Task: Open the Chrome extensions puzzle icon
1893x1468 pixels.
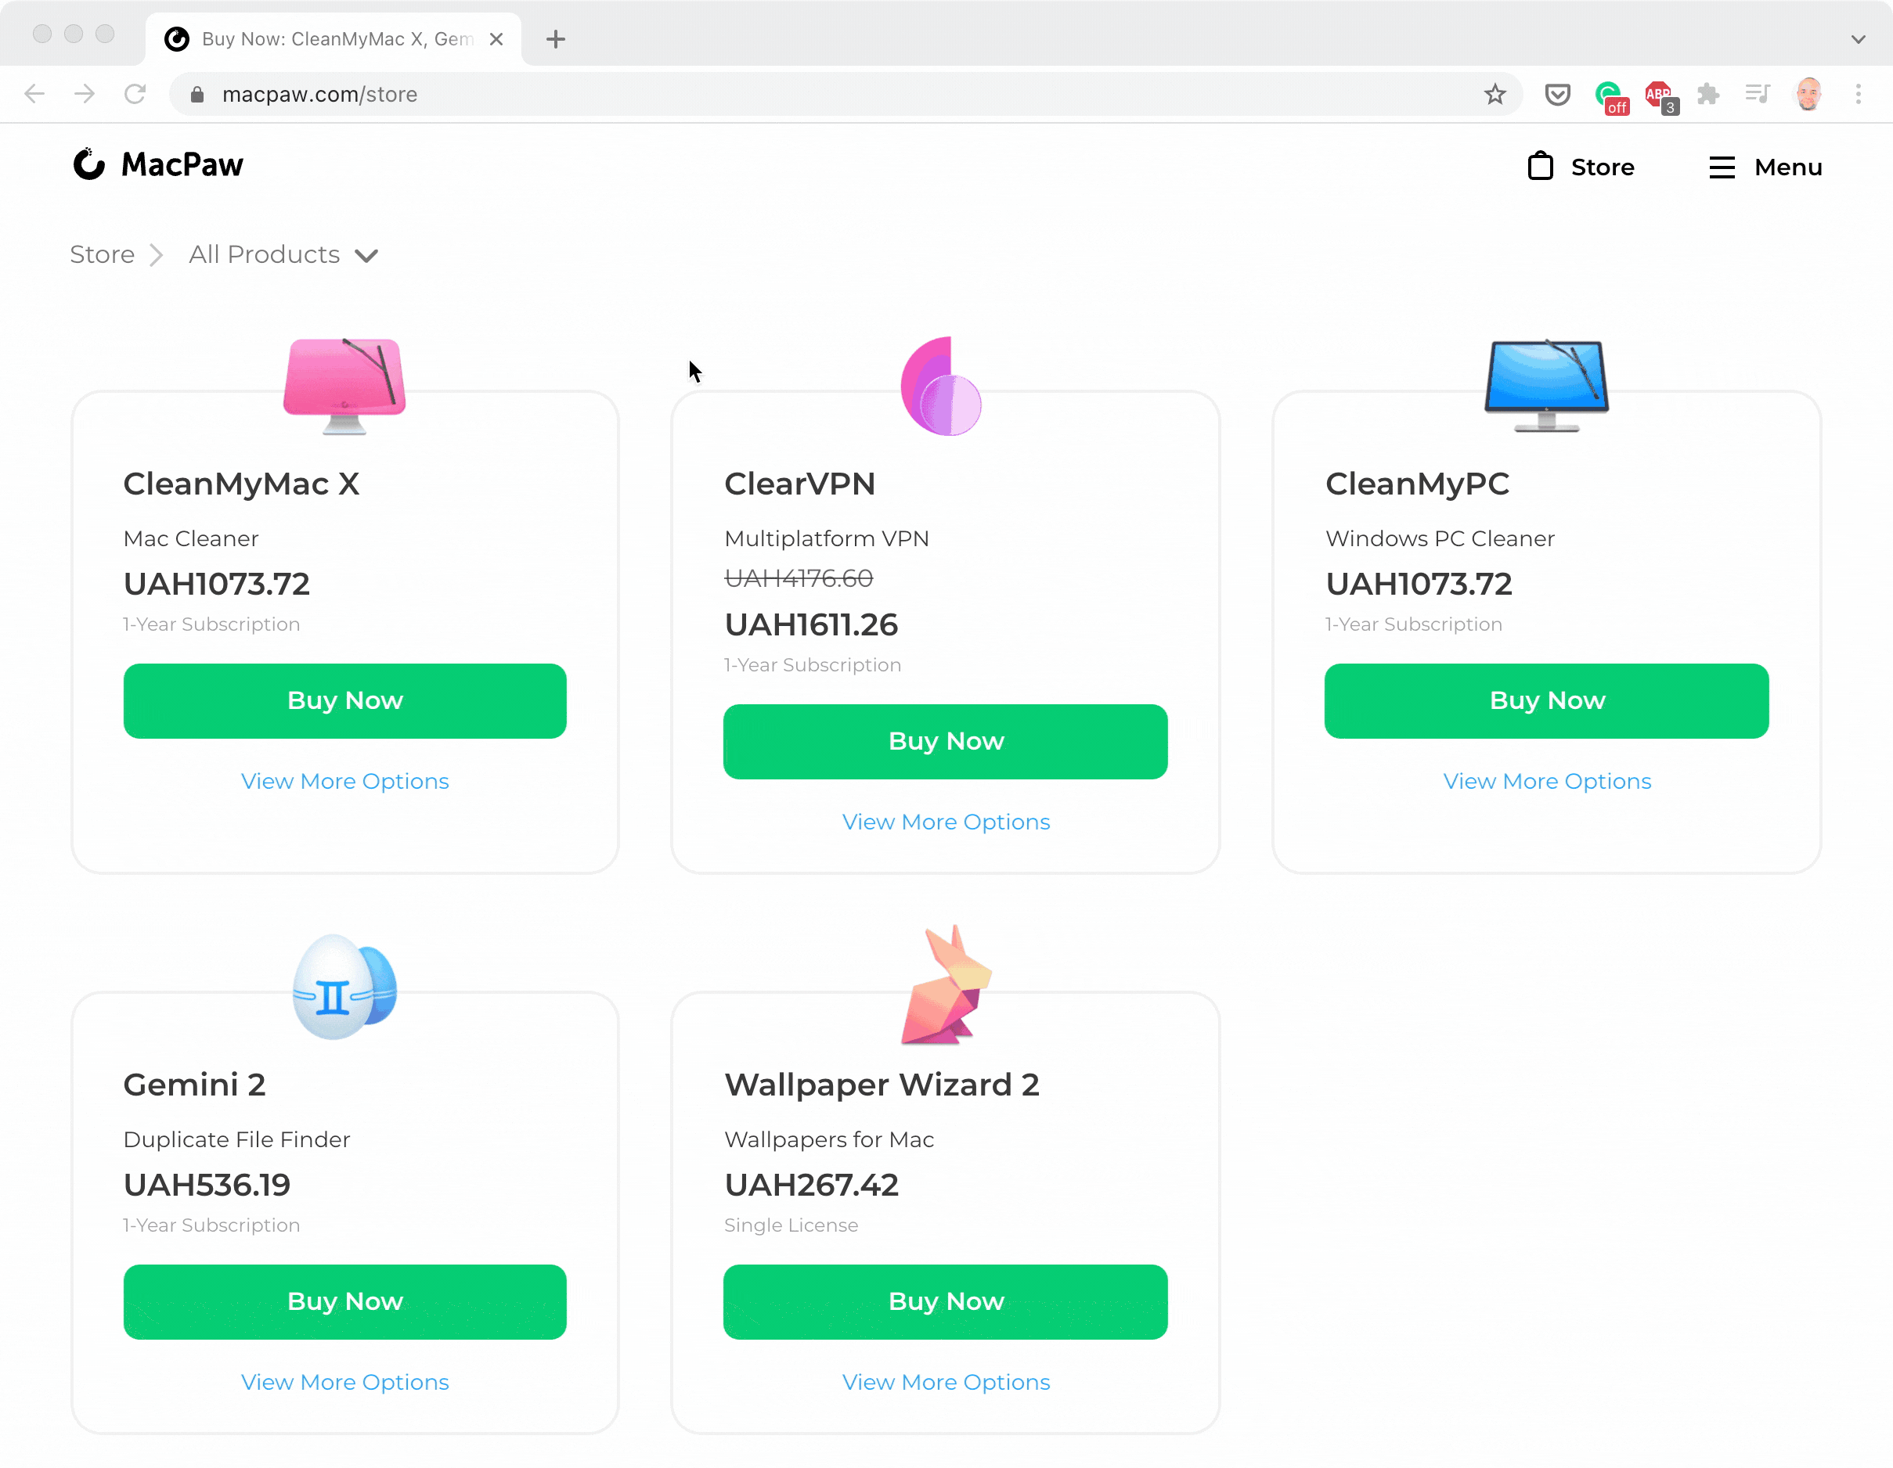Action: click(x=1707, y=94)
